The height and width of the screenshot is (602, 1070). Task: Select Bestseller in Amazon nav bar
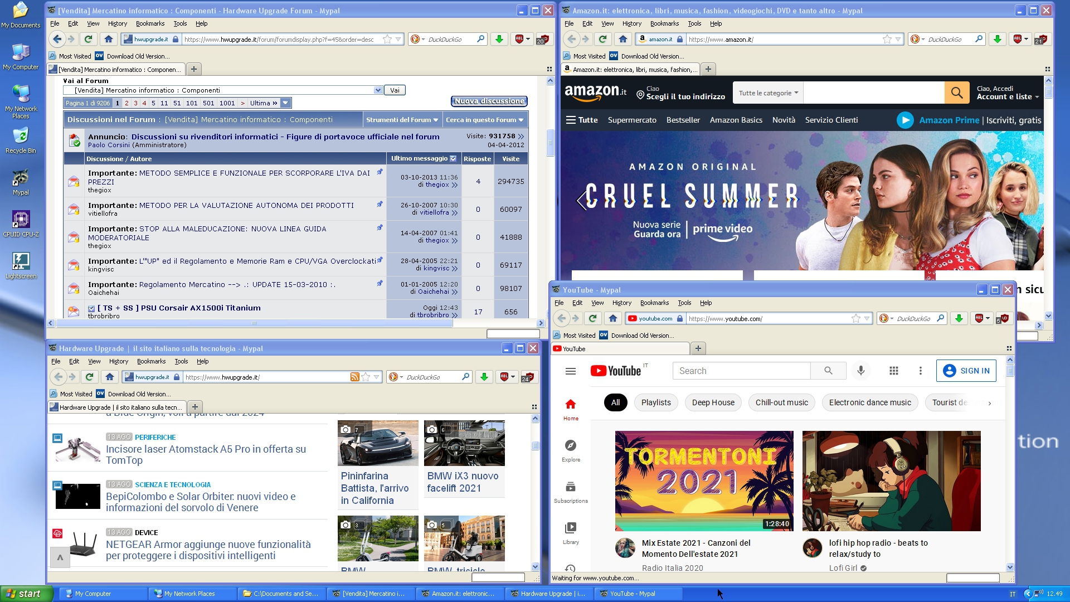coord(683,120)
